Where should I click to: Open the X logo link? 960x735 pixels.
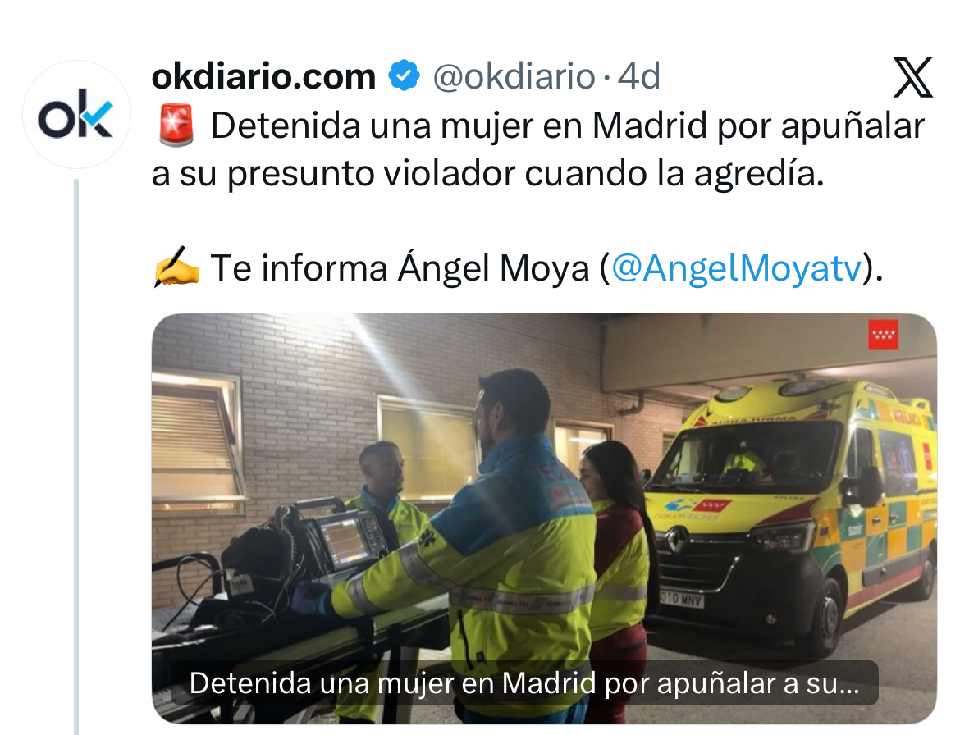tap(913, 77)
